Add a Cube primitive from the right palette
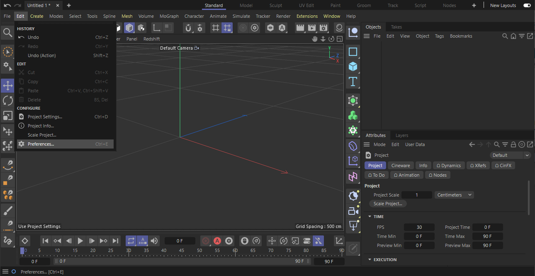 click(353, 67)
